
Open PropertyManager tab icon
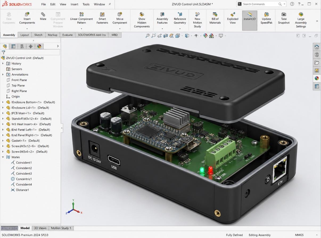[x=13, y=46]
